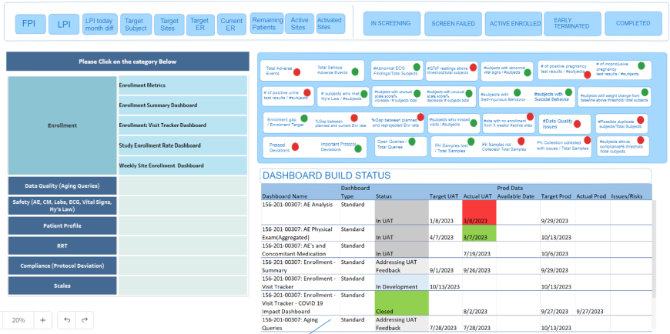This screenshot has height=334, width=670.
Task: Select the Target Subject tile
Action: tap(136, 25)
